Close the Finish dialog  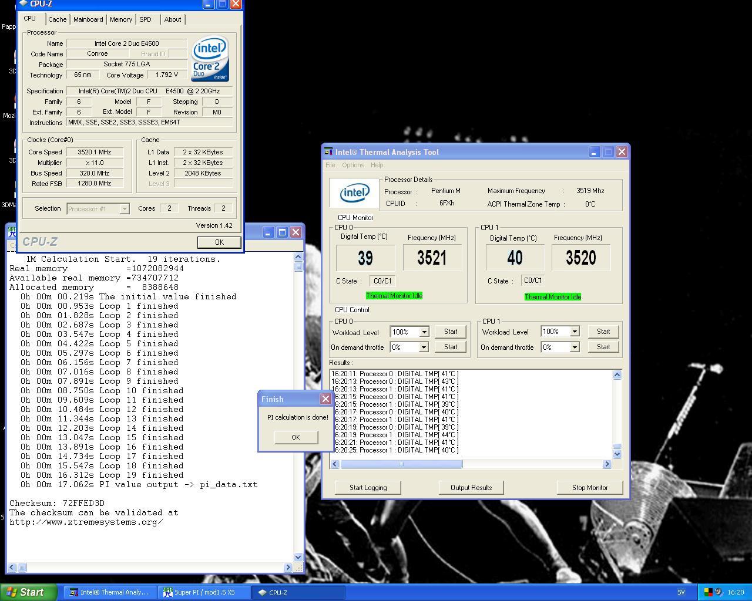click(325, 399)
